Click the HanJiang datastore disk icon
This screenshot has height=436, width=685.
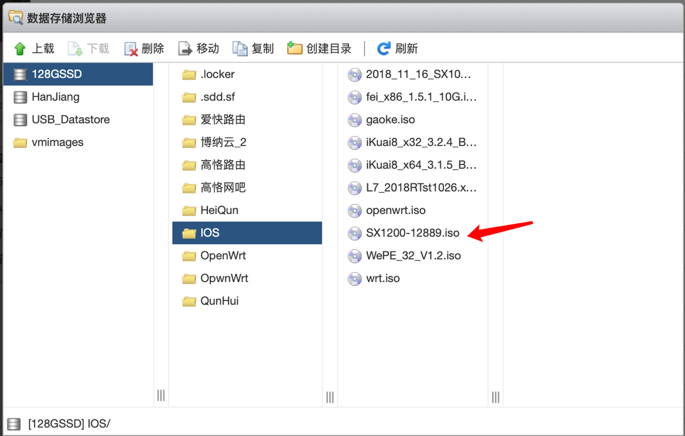(x=20, y=97)
